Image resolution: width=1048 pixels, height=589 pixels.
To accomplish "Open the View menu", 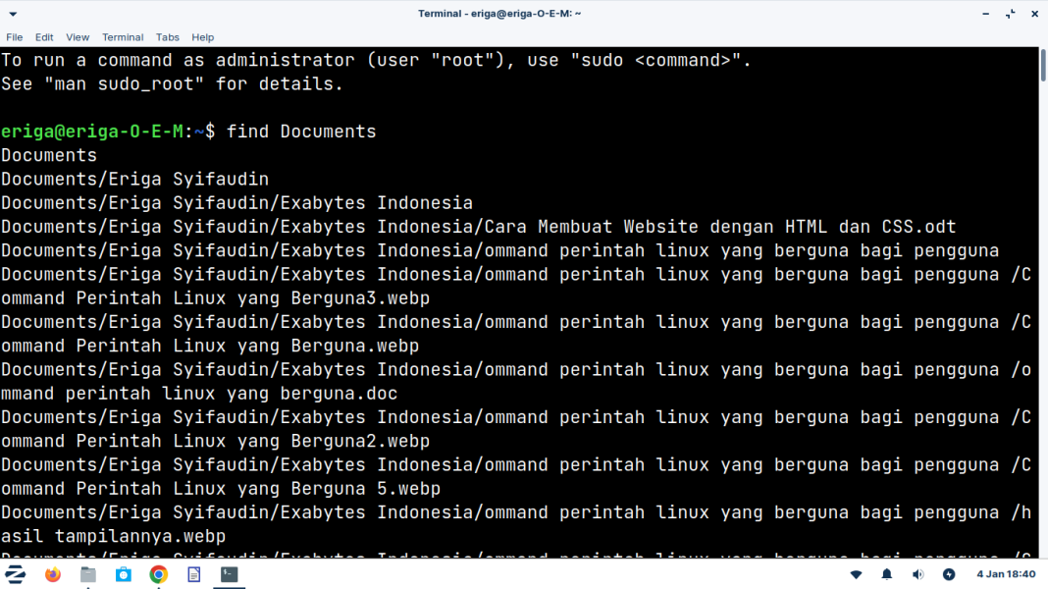I will [x=78, y=37].
